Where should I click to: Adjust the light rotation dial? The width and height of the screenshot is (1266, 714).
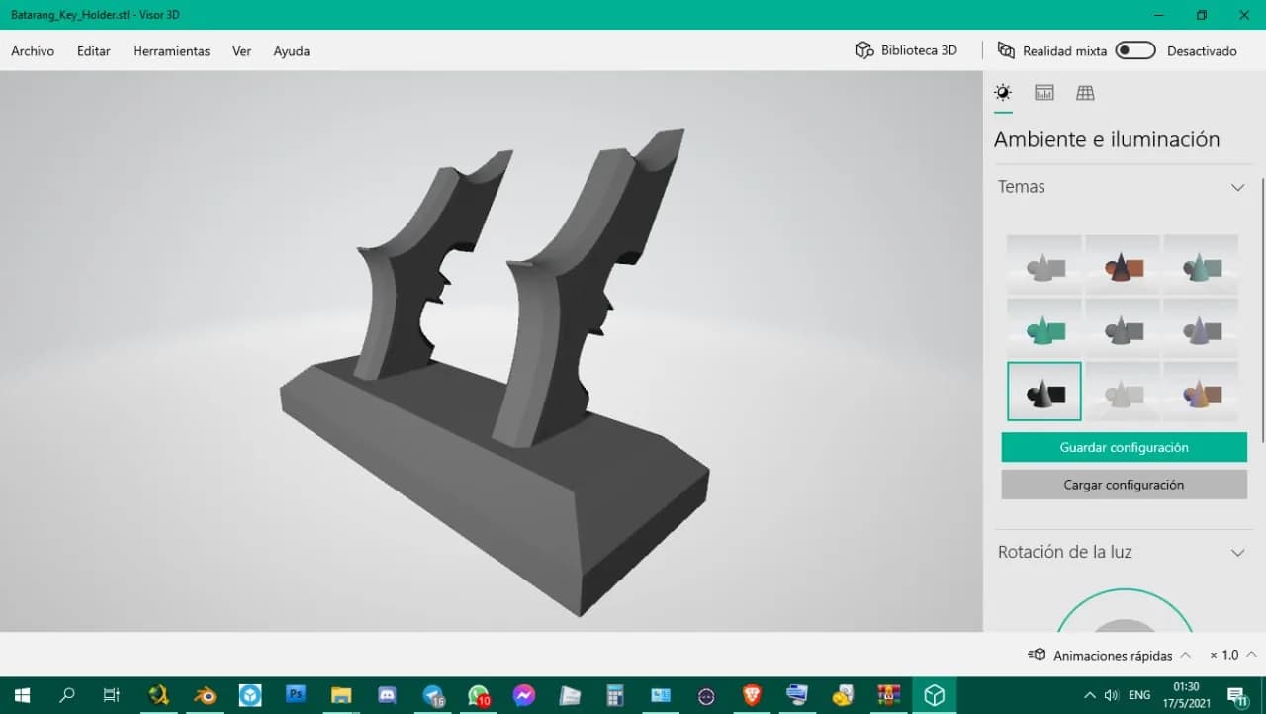pyautogui.click(x=1124, y=611)
